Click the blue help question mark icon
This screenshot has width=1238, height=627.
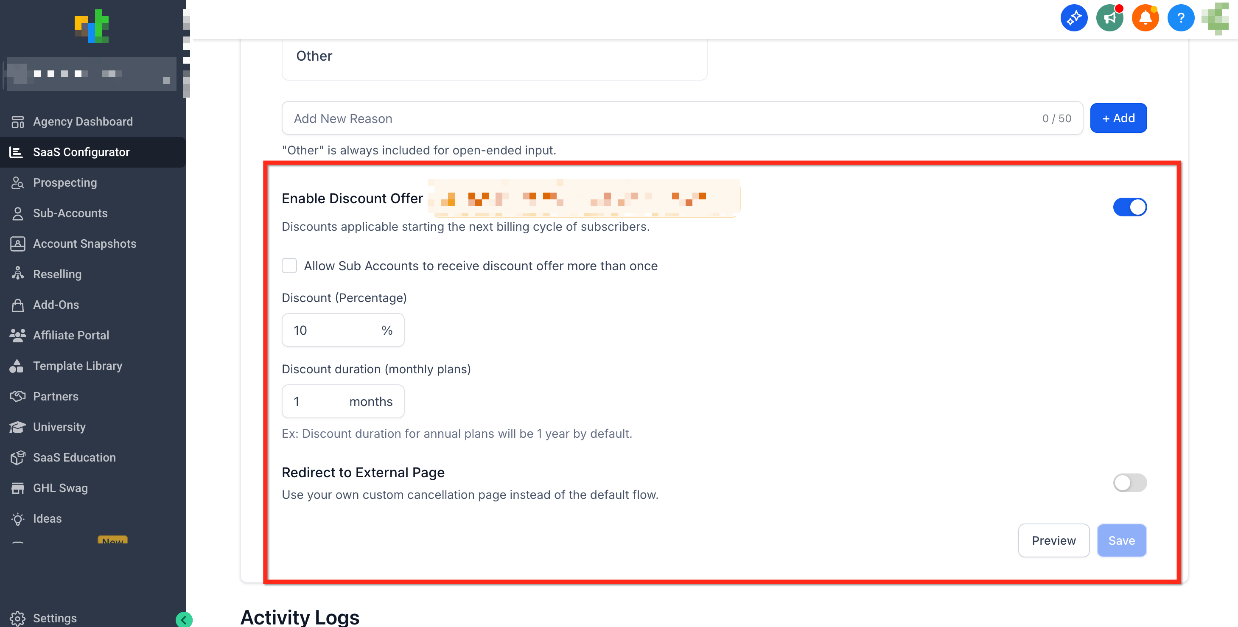[x=1180, y=18]
